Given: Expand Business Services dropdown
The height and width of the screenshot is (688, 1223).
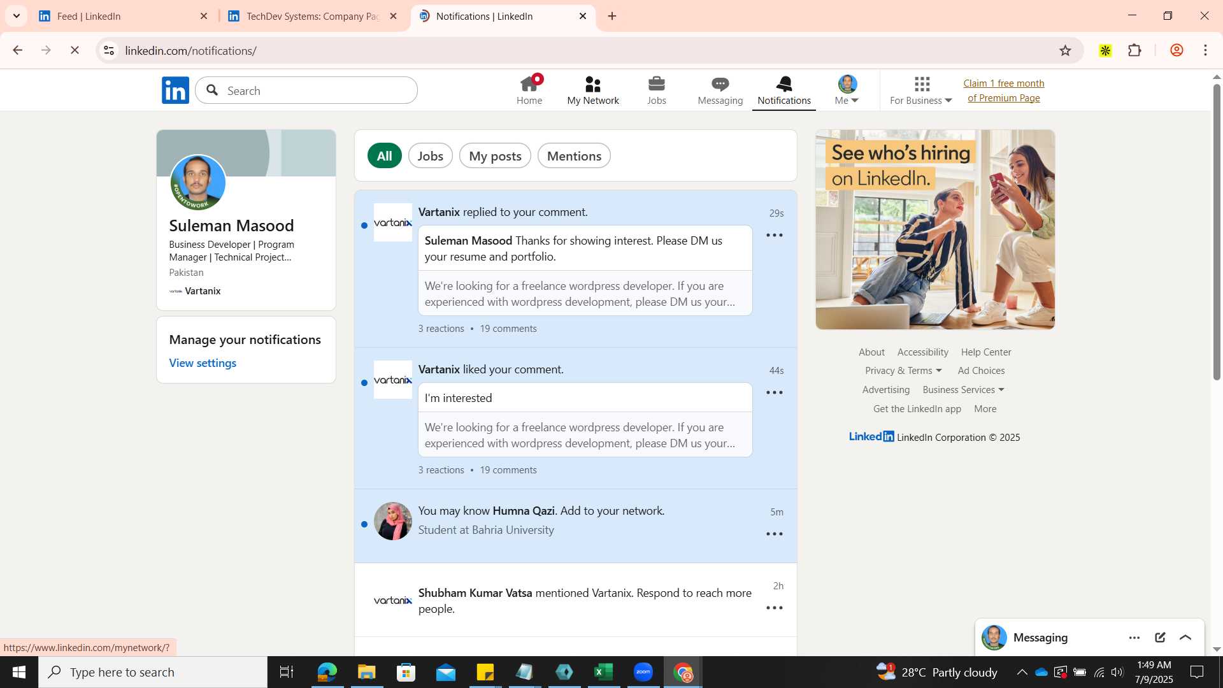Looking at the screenshot, I should tap(1001, 390).
